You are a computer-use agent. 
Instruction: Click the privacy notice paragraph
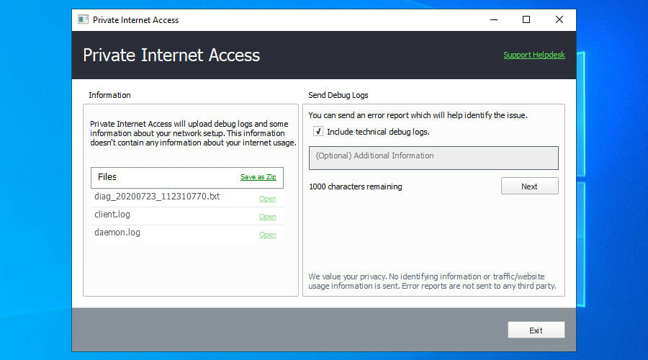432,281
